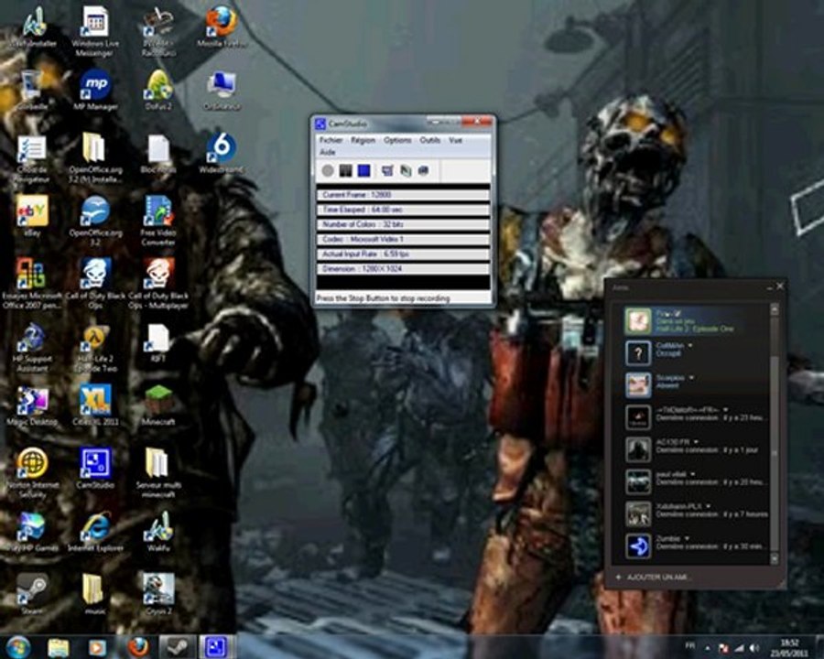Open the Serveur multi minecraft folder
This screenshot has width=824, height=659.
coord(158,473)
